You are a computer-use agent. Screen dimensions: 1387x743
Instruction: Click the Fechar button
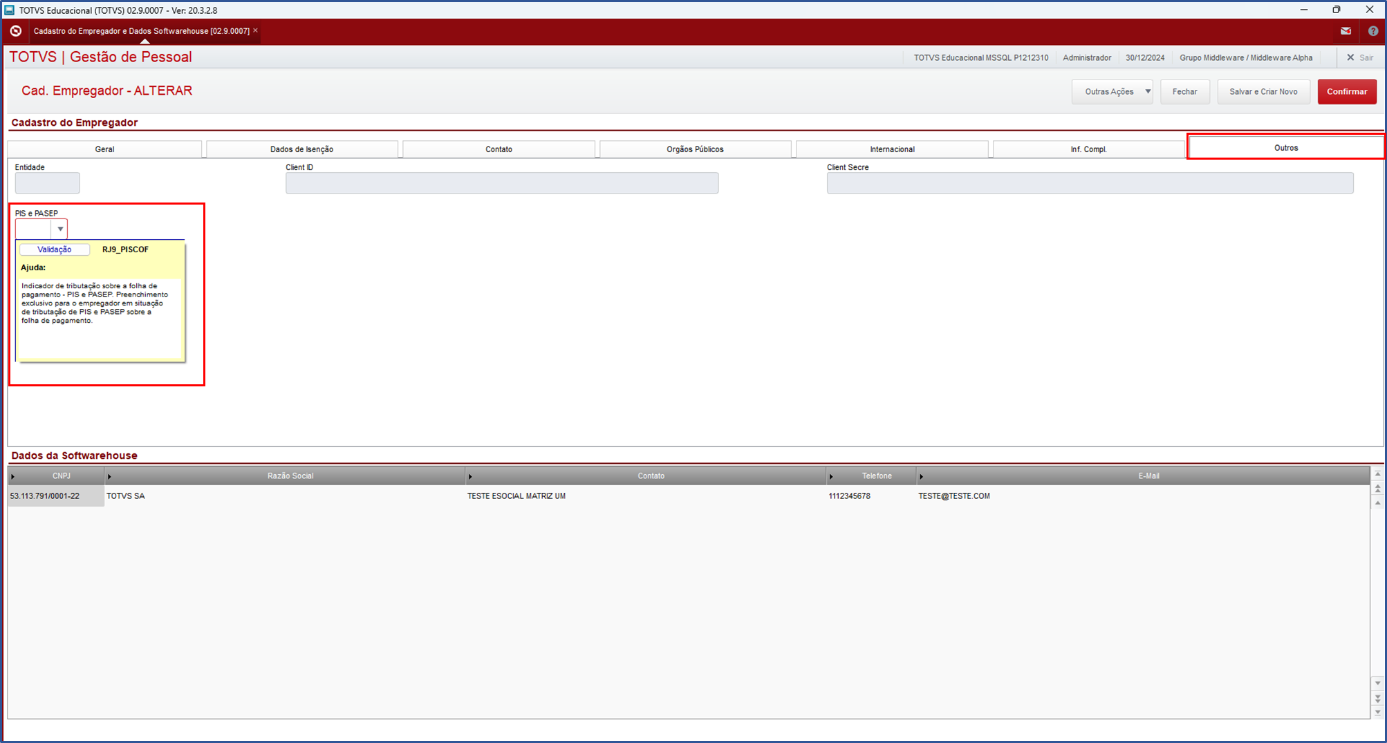1184,92
